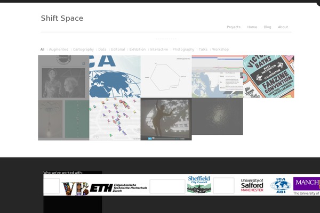Filter projects by Talks

(203, 50)
